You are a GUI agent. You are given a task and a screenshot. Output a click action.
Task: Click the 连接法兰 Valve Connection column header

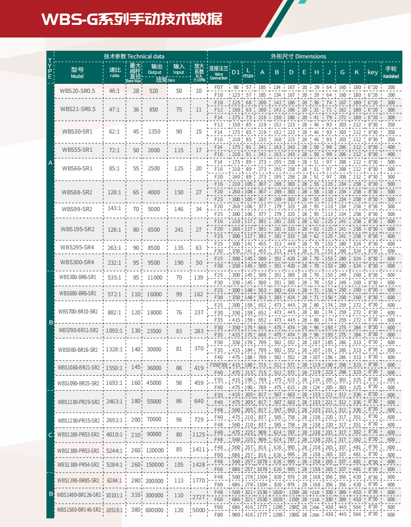219,73
